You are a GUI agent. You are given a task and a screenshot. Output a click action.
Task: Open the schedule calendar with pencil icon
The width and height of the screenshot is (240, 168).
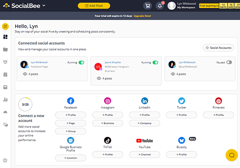tap(5, 74)
